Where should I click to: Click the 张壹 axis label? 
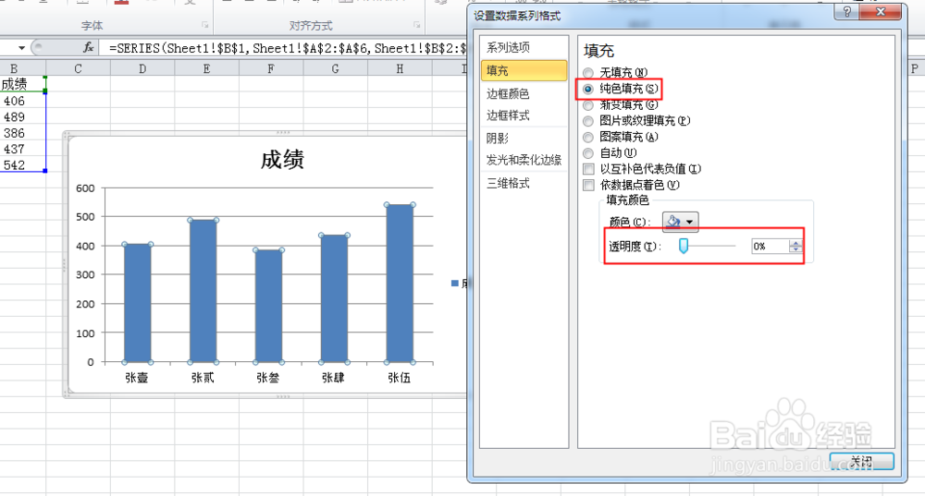[x=137, y=378]
